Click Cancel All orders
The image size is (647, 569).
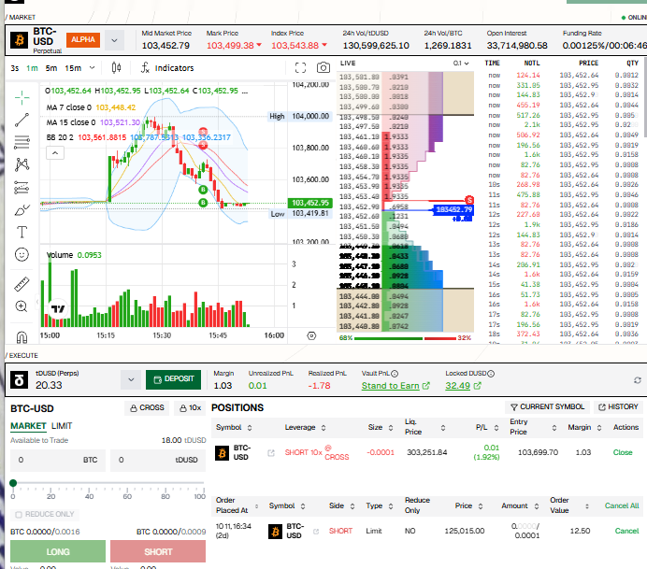(x=622, y=505)
